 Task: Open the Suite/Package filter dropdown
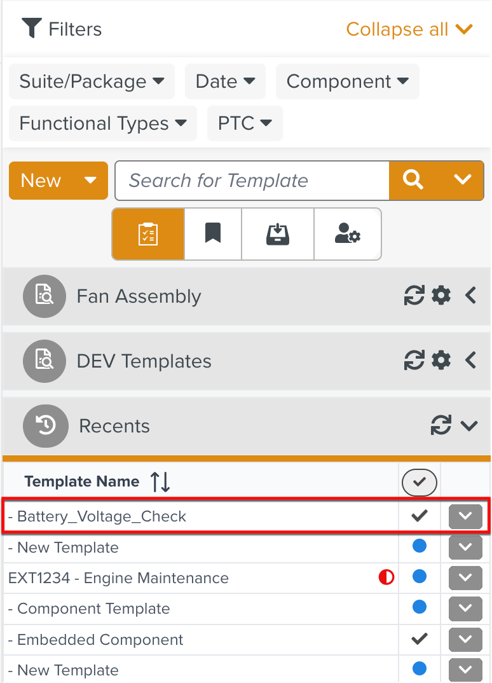[92, 81]
